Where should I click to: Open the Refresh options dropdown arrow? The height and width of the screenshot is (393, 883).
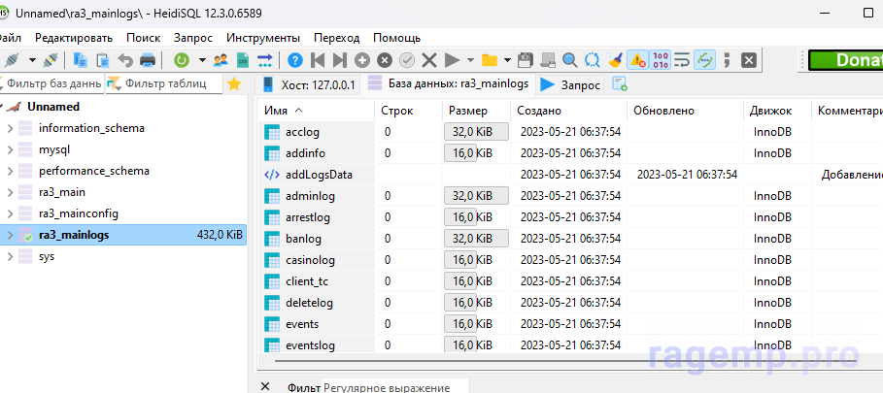pyautogui.click(x=202, y=60)
